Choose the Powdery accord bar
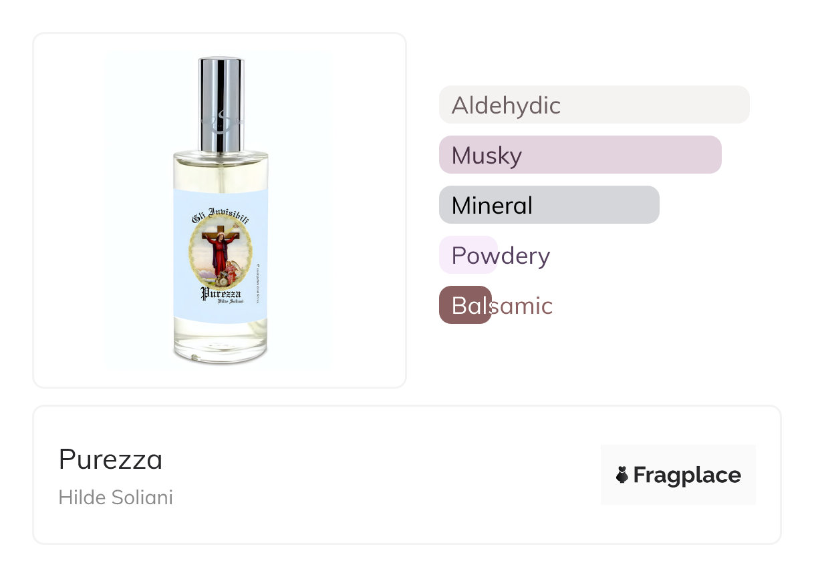Viewport: 814px width, 577px height. pyautogui.click(x=468, y=255)
